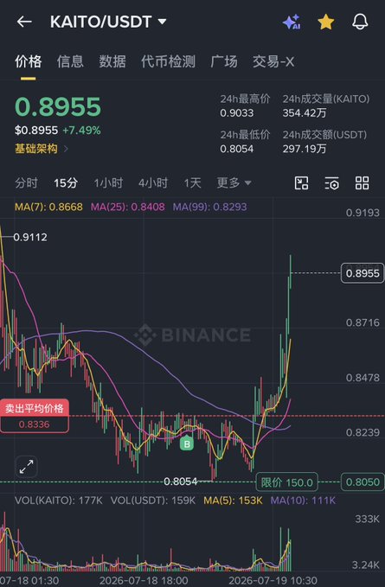The height and width of the screenshot is (587, 385).
Task: Switch to the 信息 tab
Action: click(70, 61)
